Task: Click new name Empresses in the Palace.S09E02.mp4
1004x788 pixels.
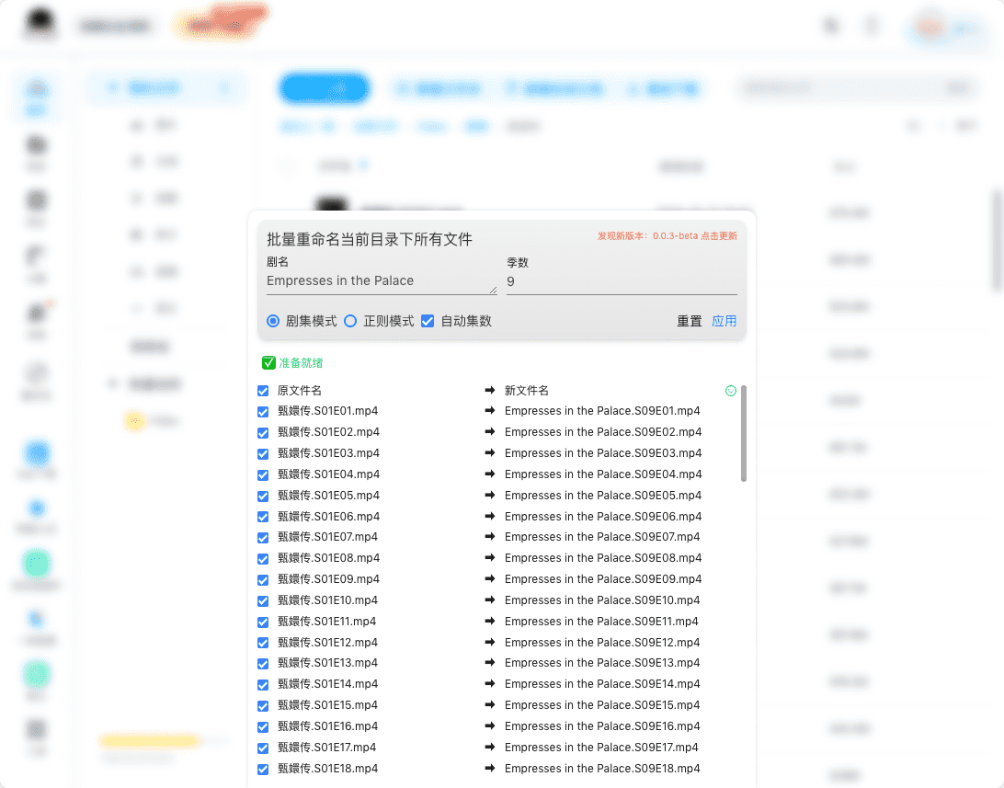Action: point(603,432)
